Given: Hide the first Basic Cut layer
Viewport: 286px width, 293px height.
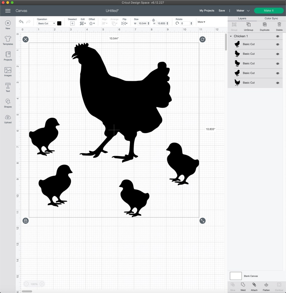Looking at the screenshot, I should [277, 44].
